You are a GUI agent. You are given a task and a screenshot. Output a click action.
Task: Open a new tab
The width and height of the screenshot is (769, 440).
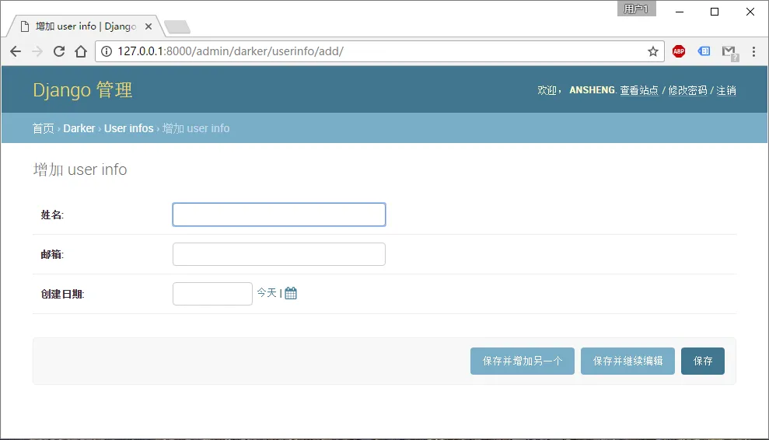(177, 27)
